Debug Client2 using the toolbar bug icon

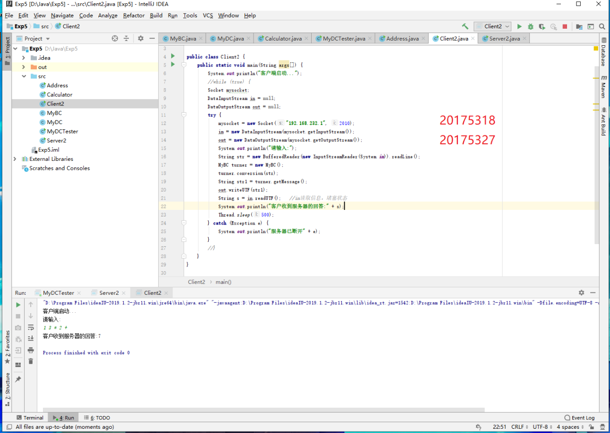click(x=531, y=27)
